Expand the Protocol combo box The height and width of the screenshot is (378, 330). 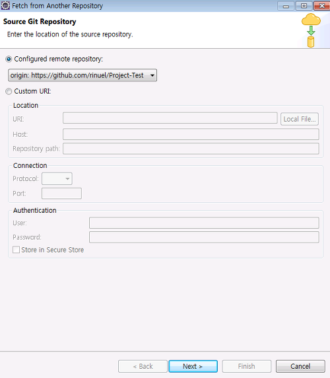(x=57, y=178)
